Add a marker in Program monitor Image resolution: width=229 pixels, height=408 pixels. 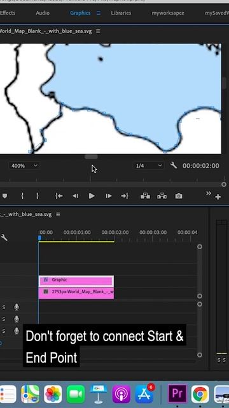[4, 196]
